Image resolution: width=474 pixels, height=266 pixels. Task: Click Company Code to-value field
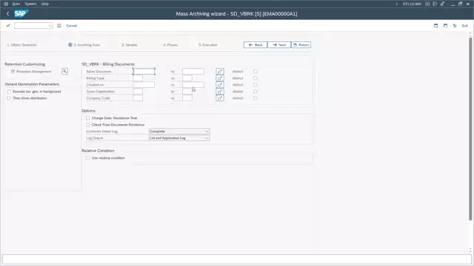pyautogui.click(x=187, y=98)
